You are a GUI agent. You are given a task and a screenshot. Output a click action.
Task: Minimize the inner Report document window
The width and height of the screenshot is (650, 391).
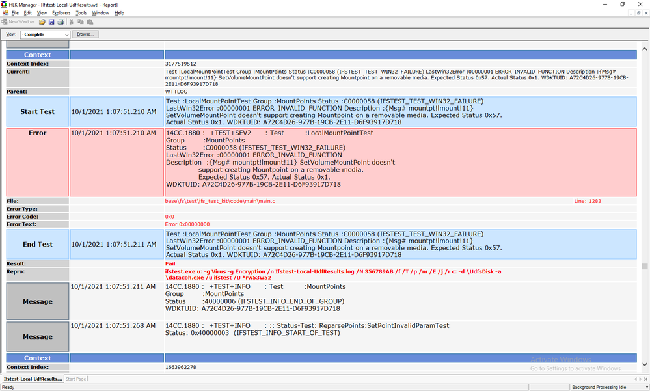click(631, 13)
